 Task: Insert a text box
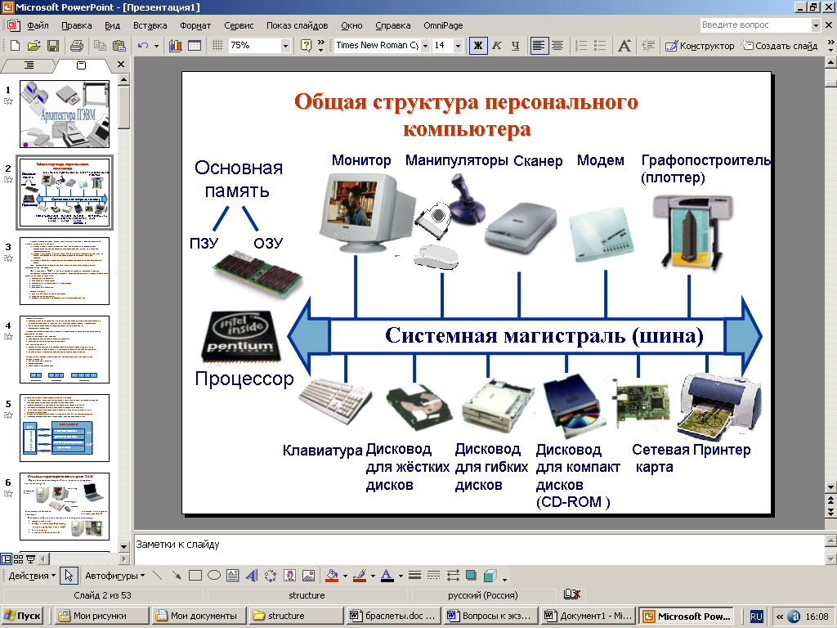coord(233,575)
